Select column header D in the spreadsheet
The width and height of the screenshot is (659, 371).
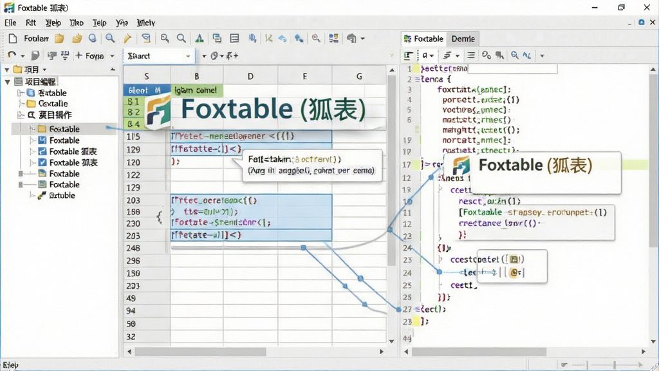click(x=250, y=76)
